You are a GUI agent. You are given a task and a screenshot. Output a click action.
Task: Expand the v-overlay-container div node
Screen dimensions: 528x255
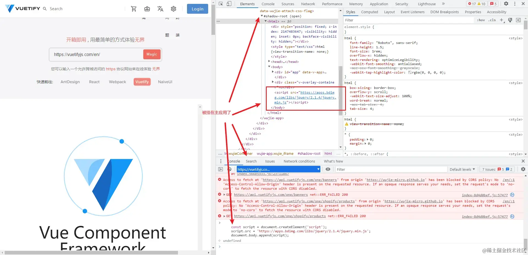[x=273, y=82]
